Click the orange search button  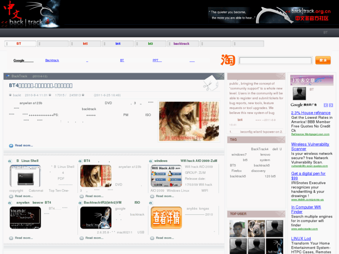click(323, 60)
